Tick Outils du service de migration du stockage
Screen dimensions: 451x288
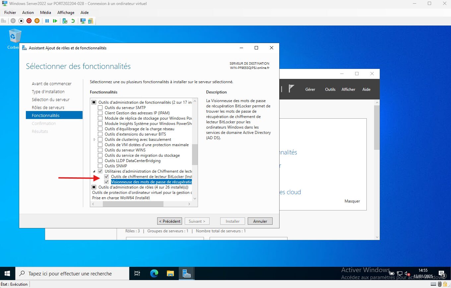pos(100,155)
